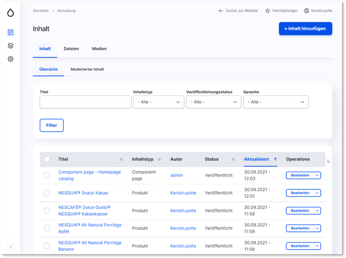Click Bearbeiten for NESQUIK Snack Kakao
The width and height of the screenshot is (346, 258).
(300, 193)
